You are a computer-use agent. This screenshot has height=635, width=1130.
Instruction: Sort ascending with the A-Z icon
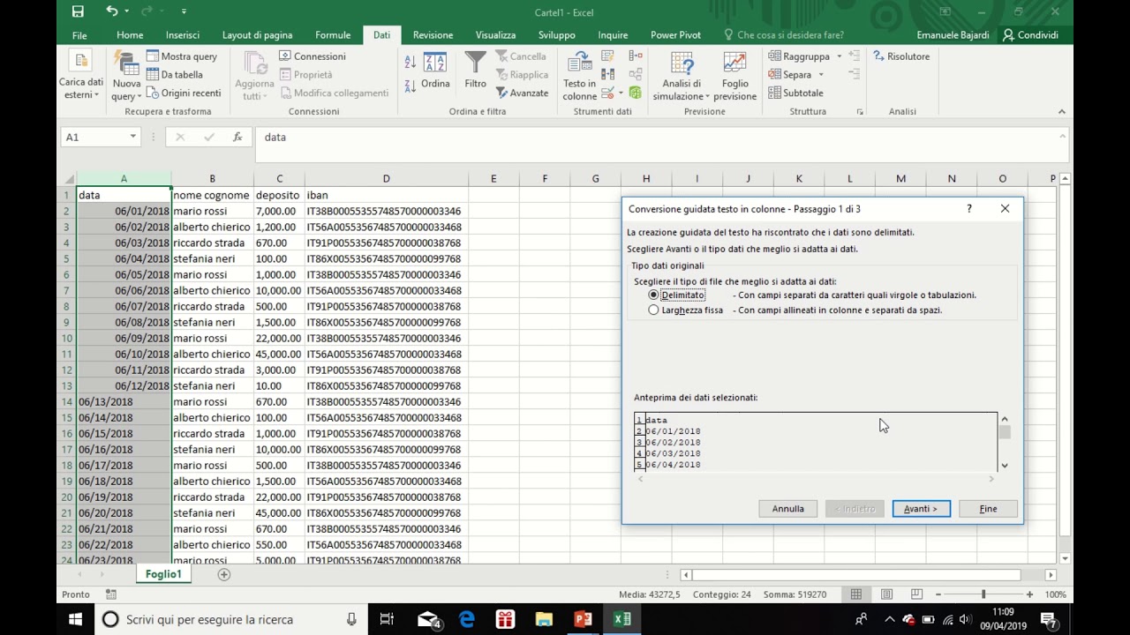click(411, 62)
